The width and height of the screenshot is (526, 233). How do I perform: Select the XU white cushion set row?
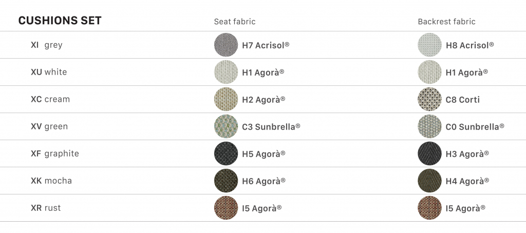click(49, 72)
